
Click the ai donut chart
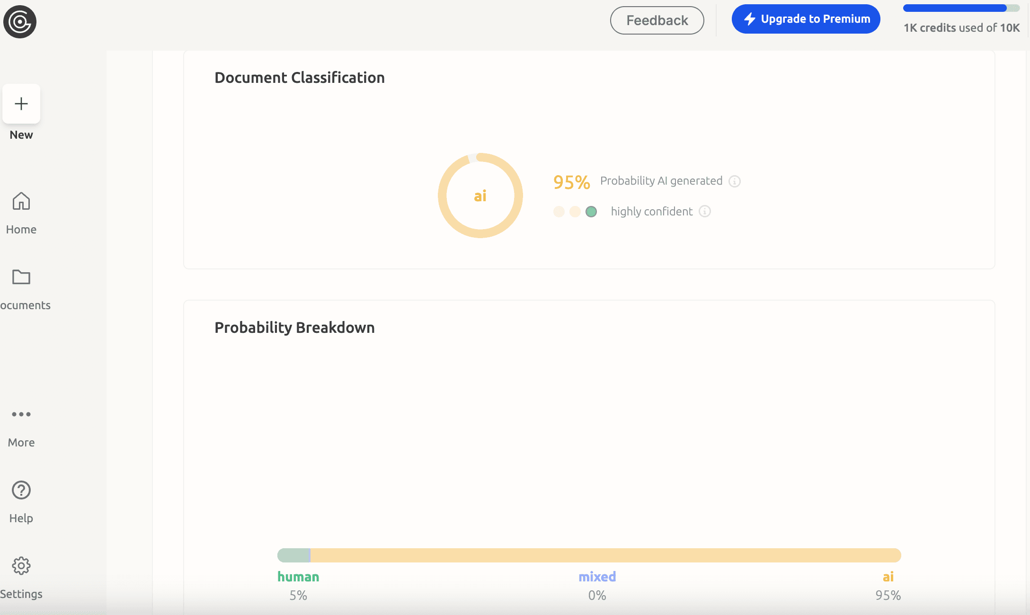coord(480,196)
